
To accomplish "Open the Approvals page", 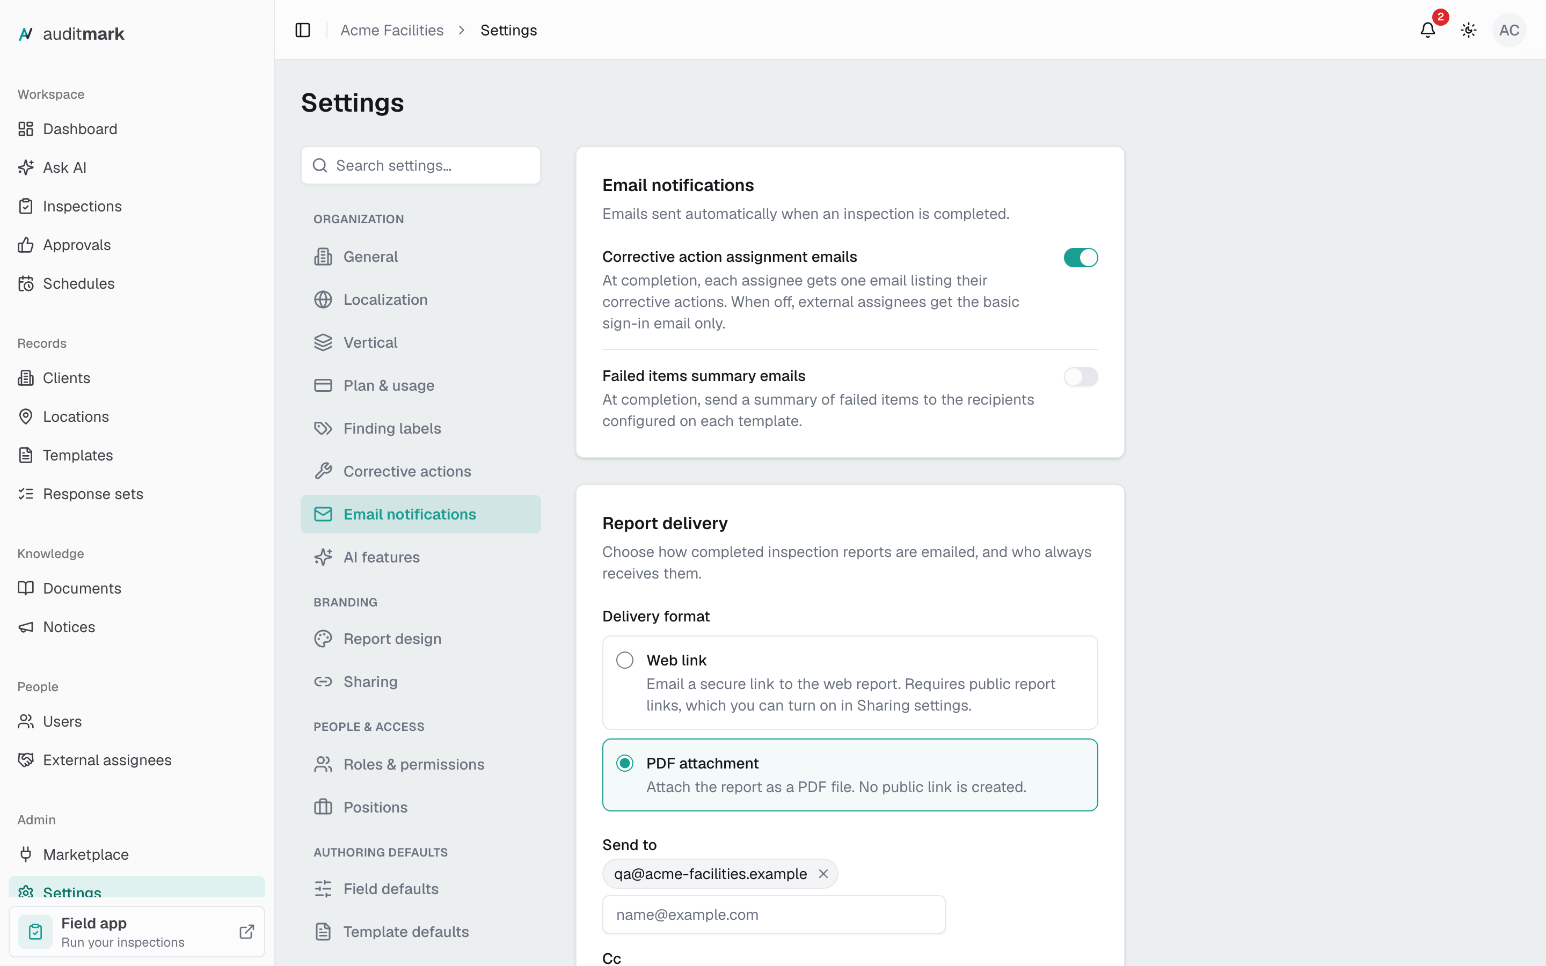I will [x=137, y=245].
